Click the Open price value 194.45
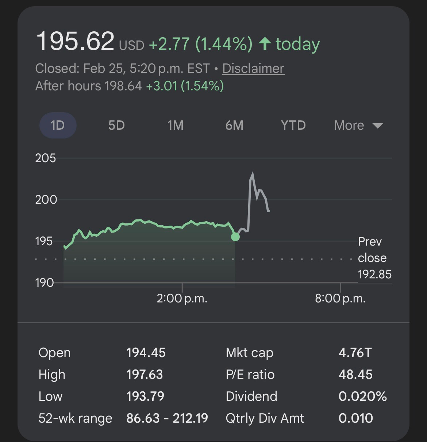 pos(146,353)
